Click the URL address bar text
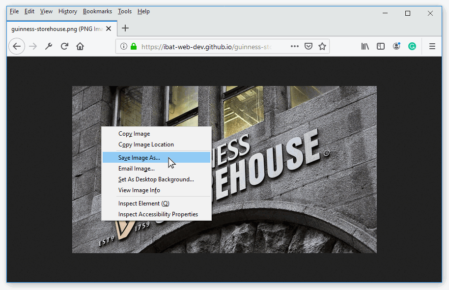 (x=206, y=47)
